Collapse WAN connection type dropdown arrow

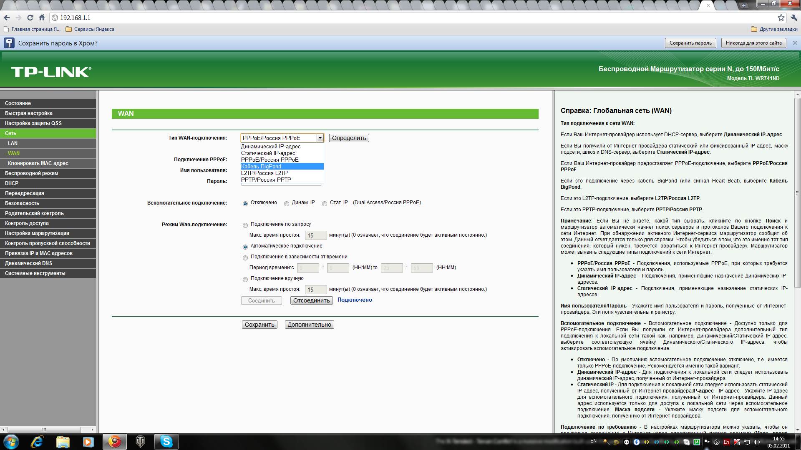coord(320,138)
